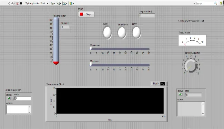This screenshot has width=224, height=129.
Task: Toggle the COOL indicator LED
Action: click(107, 33)
